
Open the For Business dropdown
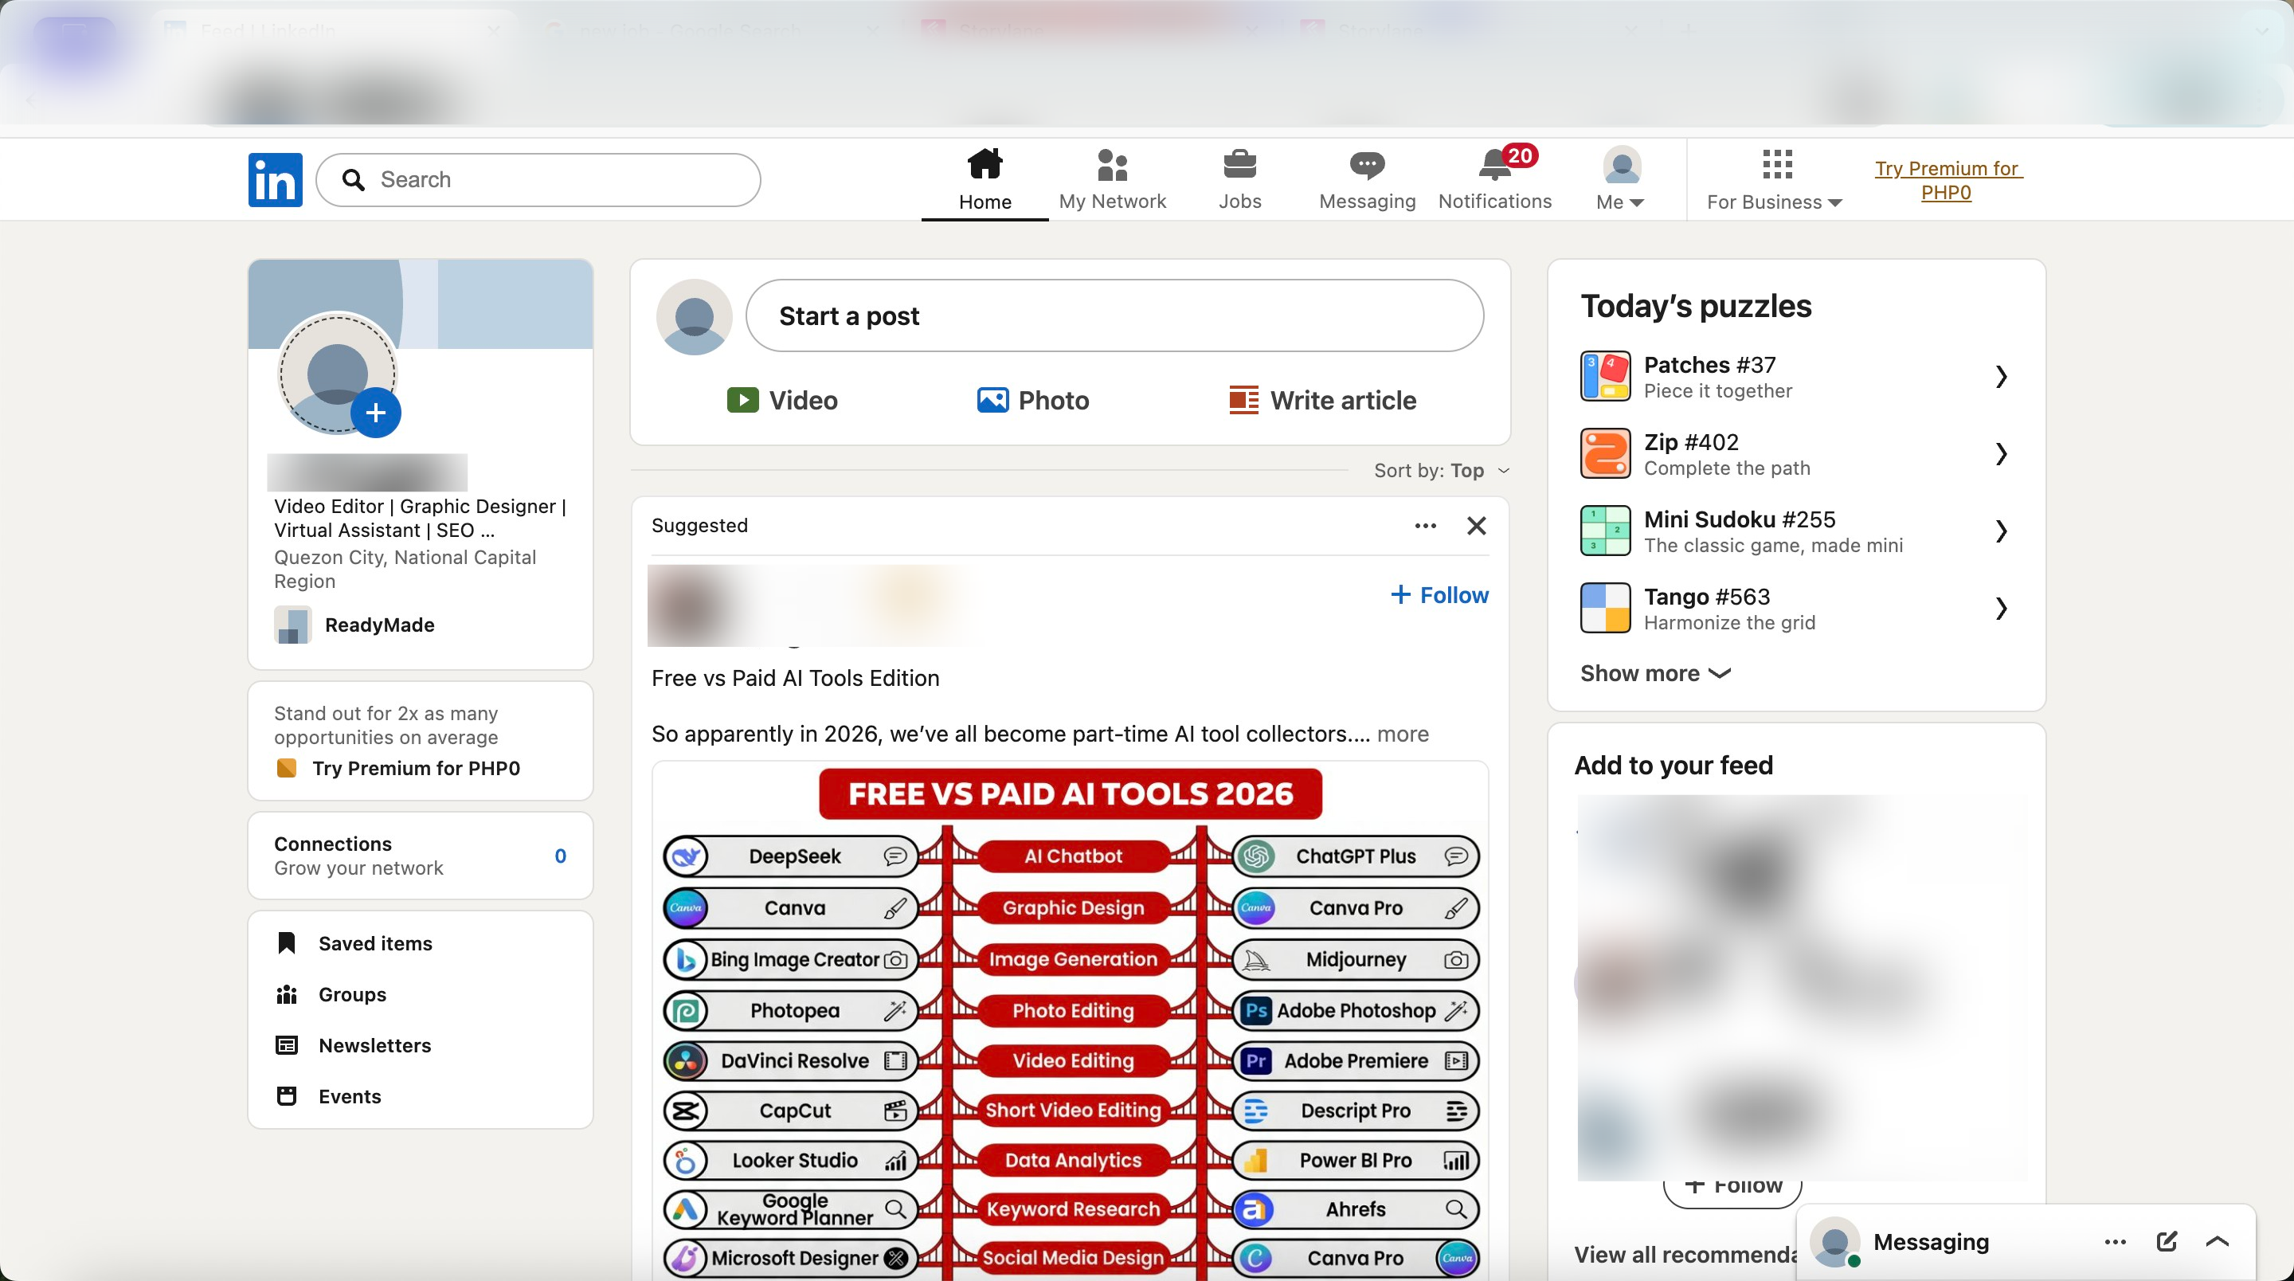[x=1774, y=178]
